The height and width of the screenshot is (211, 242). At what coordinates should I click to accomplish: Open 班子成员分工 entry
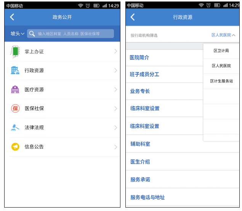(x=144, y=74)
